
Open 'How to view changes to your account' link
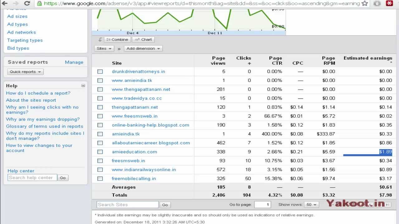(39, 148)
